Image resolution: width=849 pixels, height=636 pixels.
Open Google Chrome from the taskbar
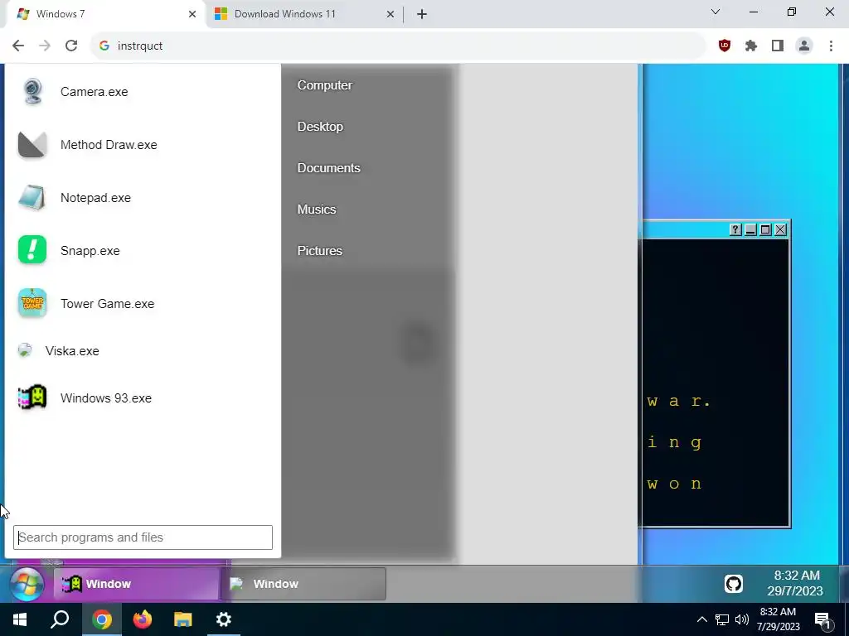coord(102,619)
